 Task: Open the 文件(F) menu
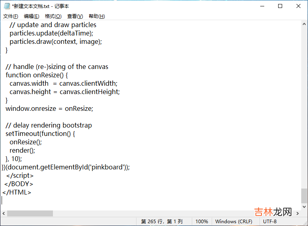(x=11, y=16)
